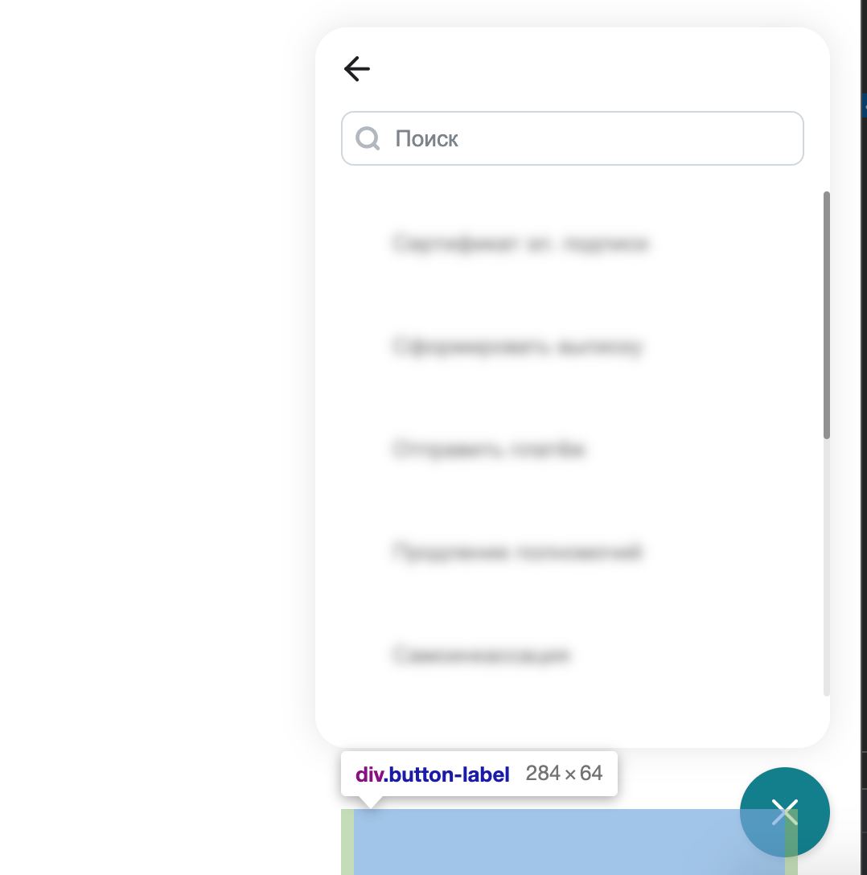The height and width of the screenshot is (875, 867).
Task: Click empty panel area below last item
Action: coord(569,717)
